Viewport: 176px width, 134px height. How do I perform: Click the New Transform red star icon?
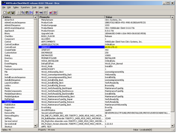(x=37, y=13)
